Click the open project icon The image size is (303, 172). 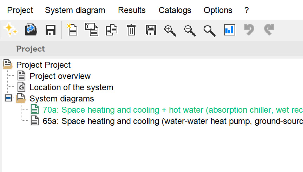(31, 30)
